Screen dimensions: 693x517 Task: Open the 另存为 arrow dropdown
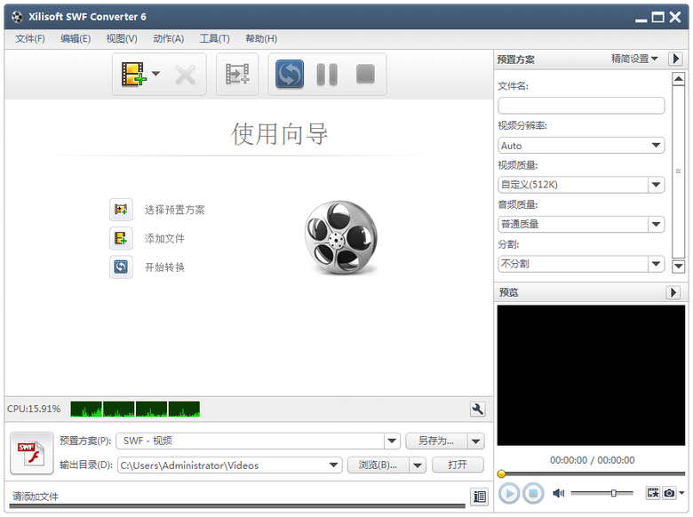click(475, 441)
